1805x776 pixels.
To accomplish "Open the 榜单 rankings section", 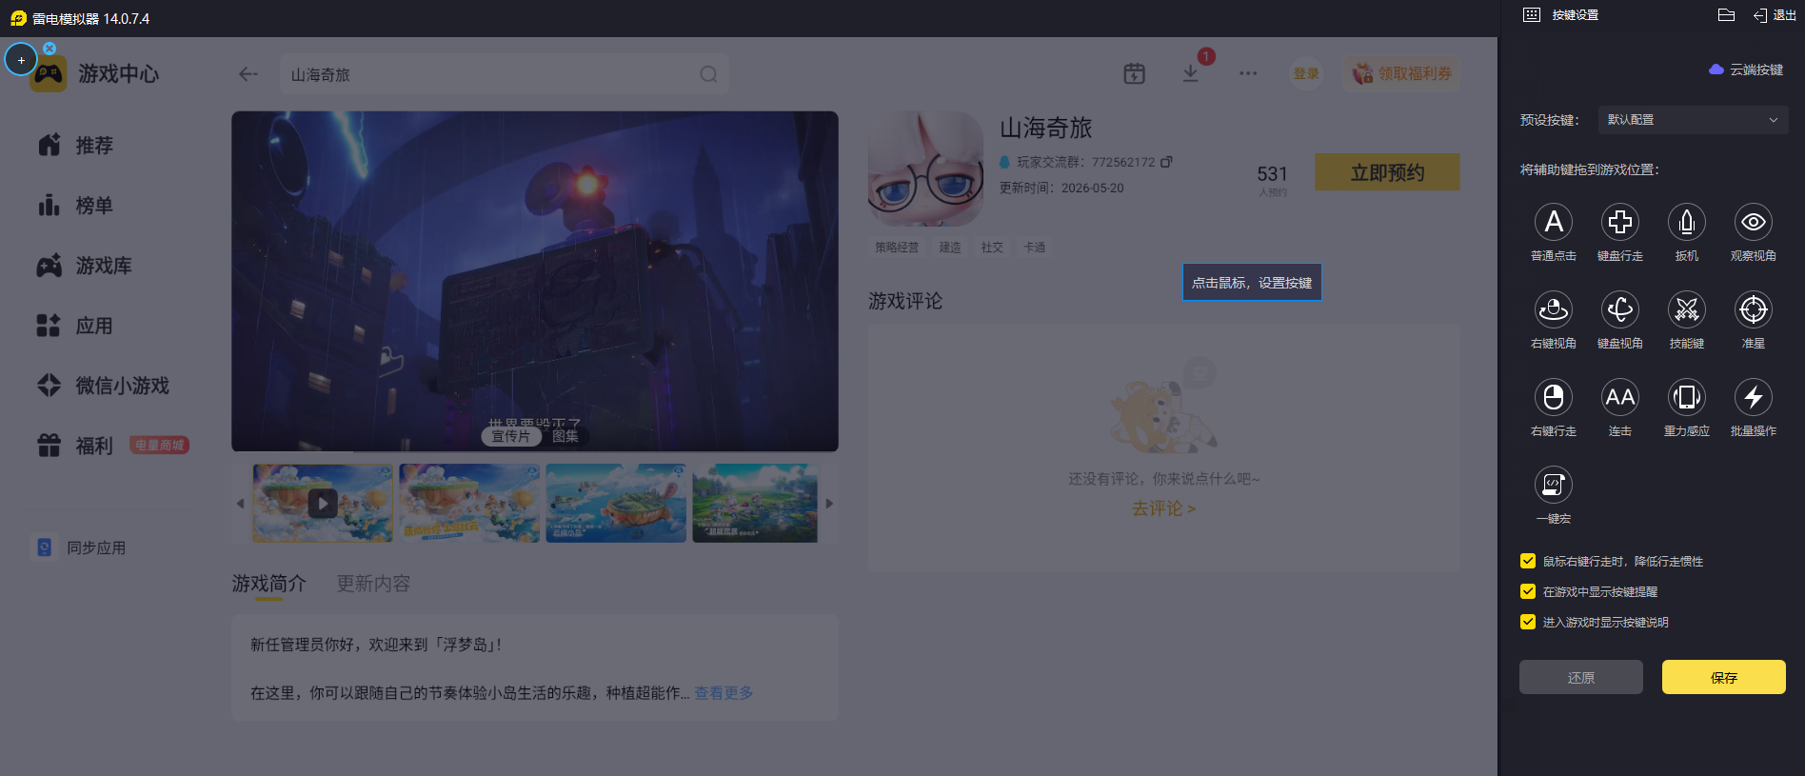I will [x=75, y=205].
